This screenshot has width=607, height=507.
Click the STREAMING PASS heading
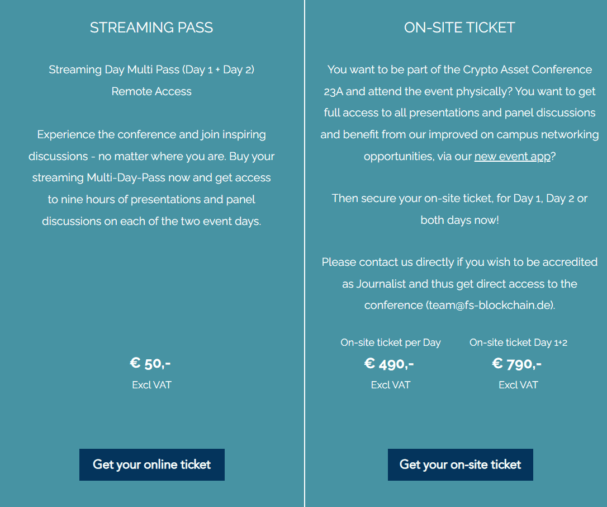pyautogui.click(x=151, y=27)
